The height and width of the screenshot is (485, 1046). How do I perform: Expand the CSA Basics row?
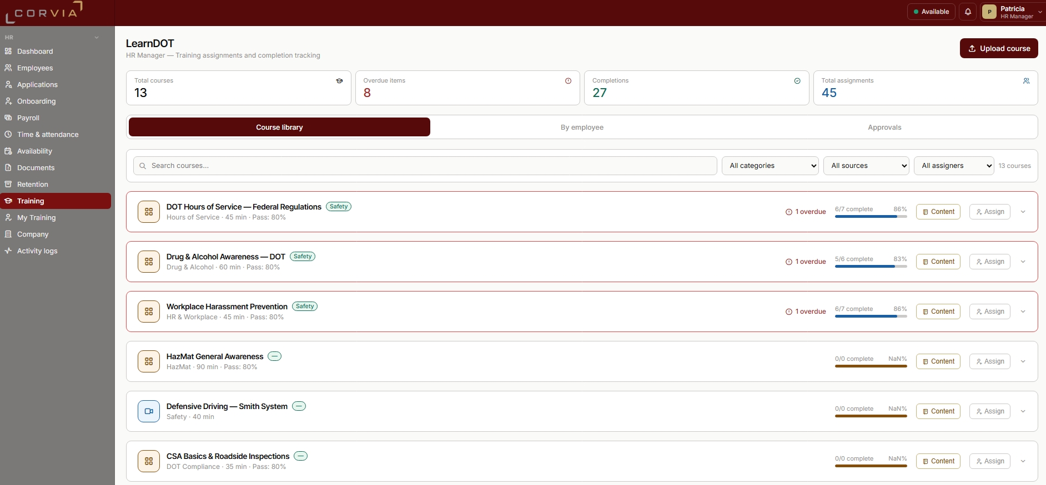tap(1023, 461)
